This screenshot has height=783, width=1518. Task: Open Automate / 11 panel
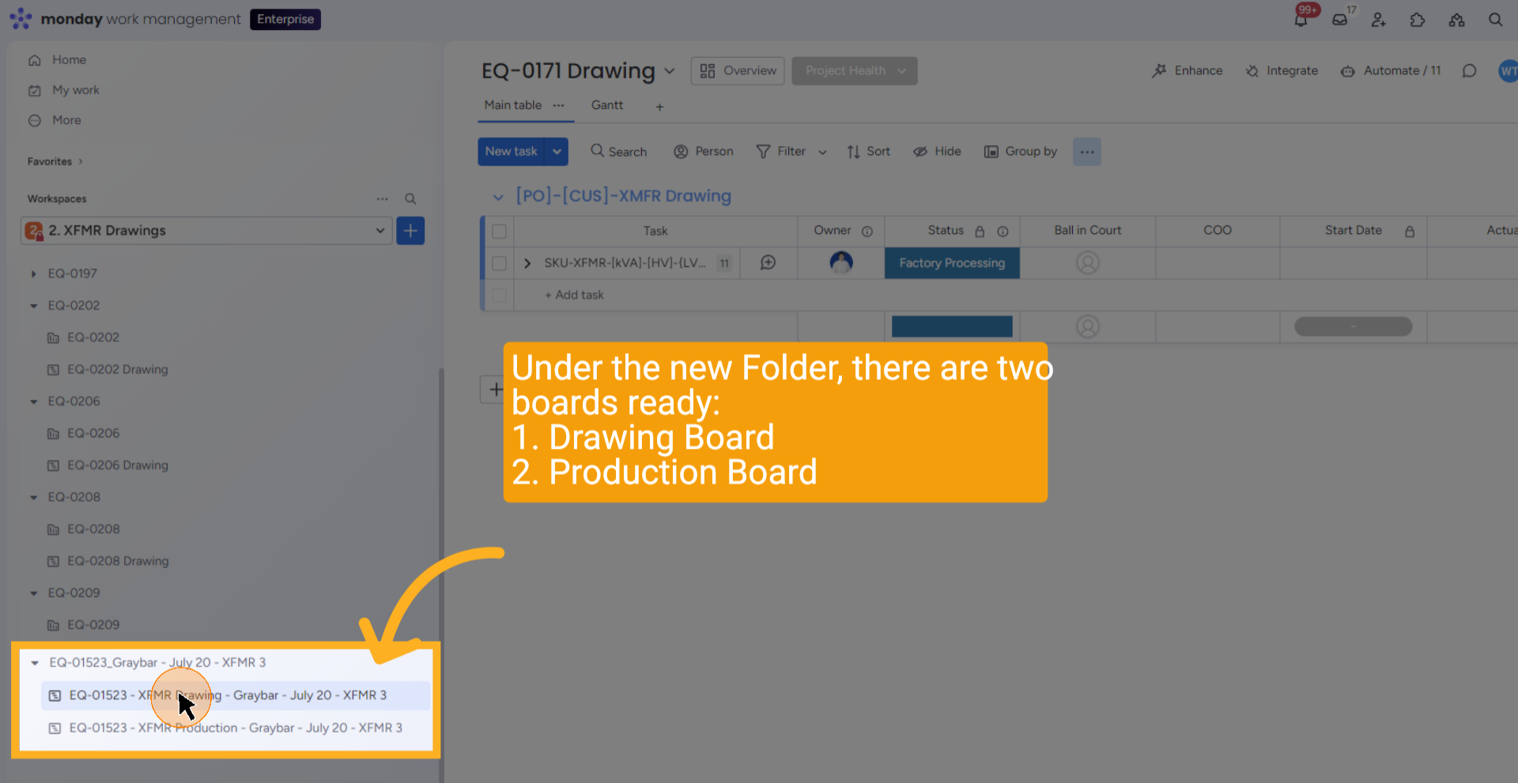click(x=1391, y=71)
